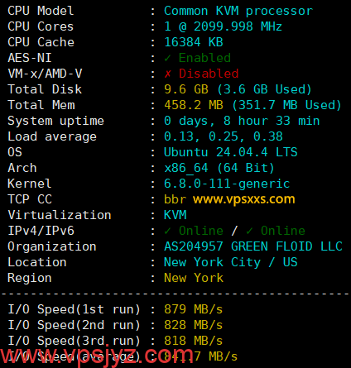Click the 879 MB/s first run speed
The height and width of the screenshot is (368, 351).
(193, 309)
